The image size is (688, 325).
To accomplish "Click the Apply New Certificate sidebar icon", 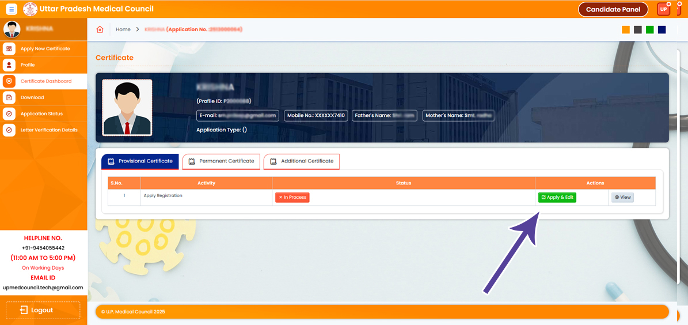I will pos(9,49).
